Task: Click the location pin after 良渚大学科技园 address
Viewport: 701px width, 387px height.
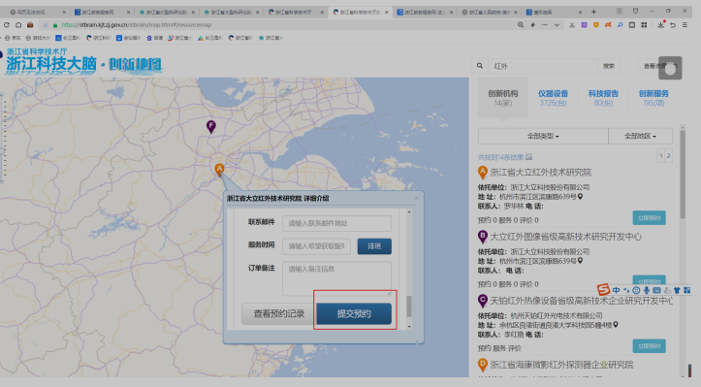Action: click(616, 325)
